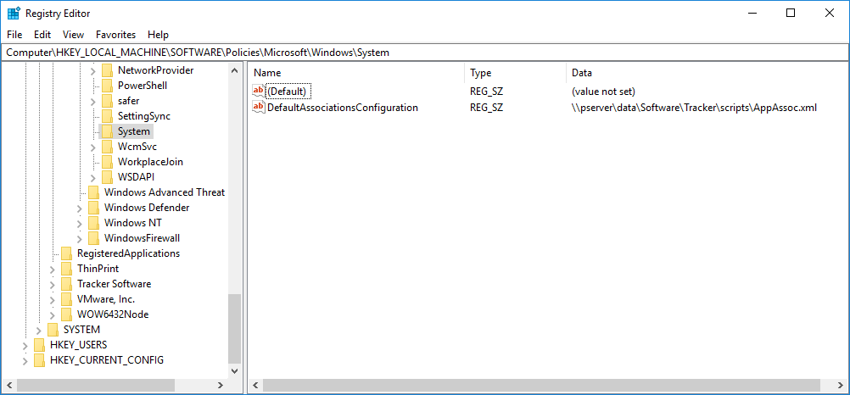This screenshot has height=395, width=850.
Task: Open the Edit menu
Action: coord(42,35)
